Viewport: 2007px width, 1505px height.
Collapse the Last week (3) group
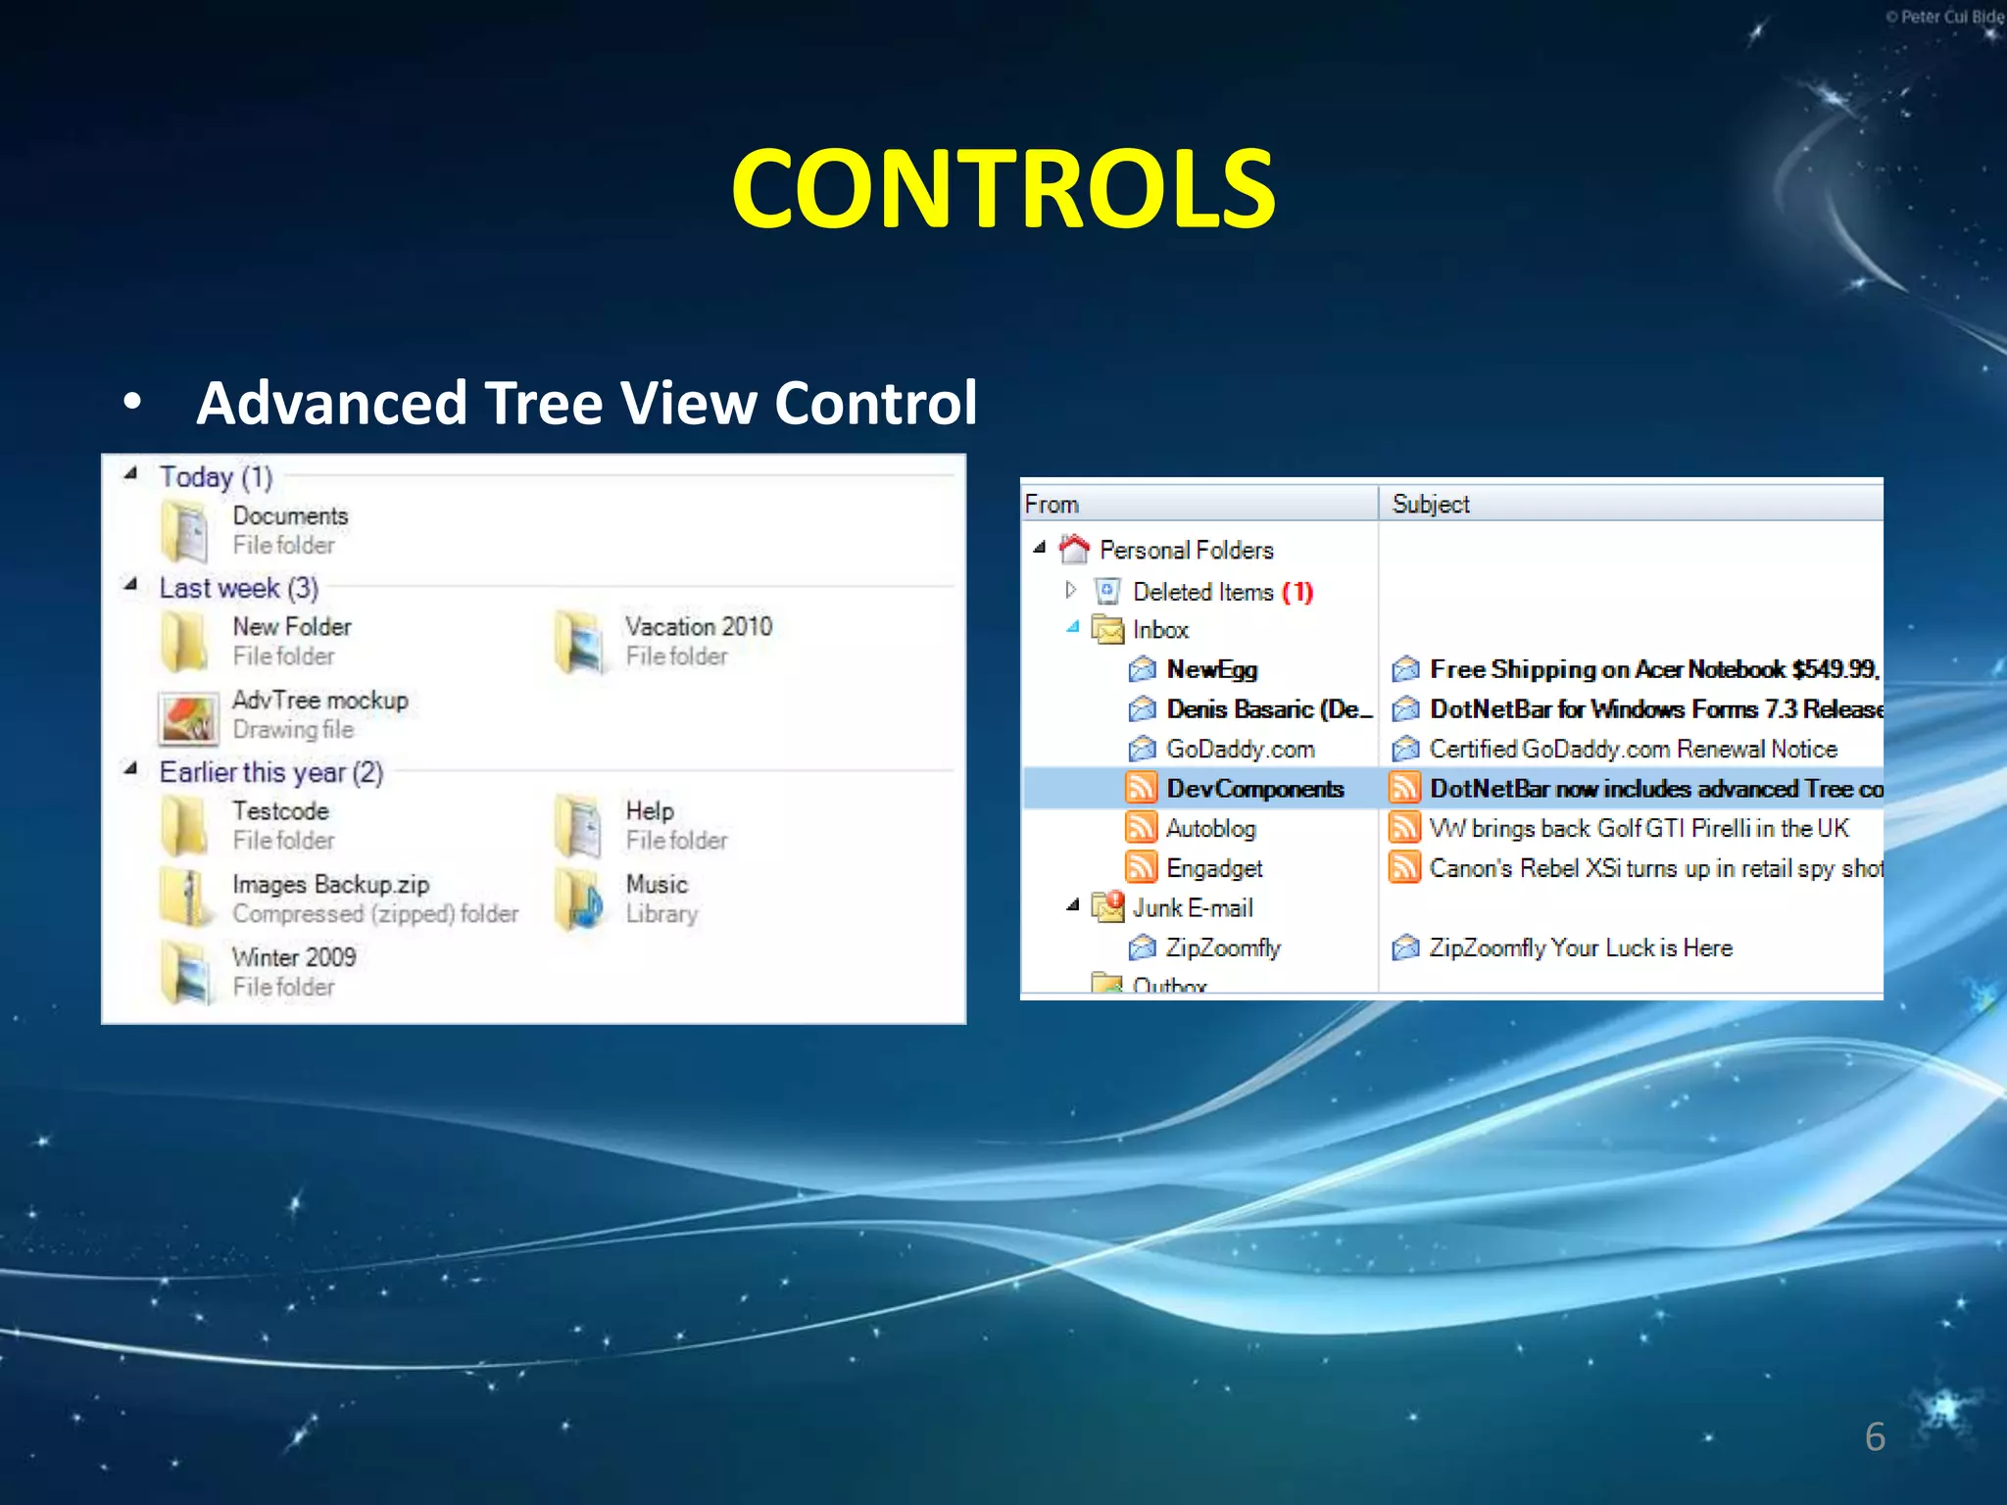pyautogui.click(x=130, y=585)
